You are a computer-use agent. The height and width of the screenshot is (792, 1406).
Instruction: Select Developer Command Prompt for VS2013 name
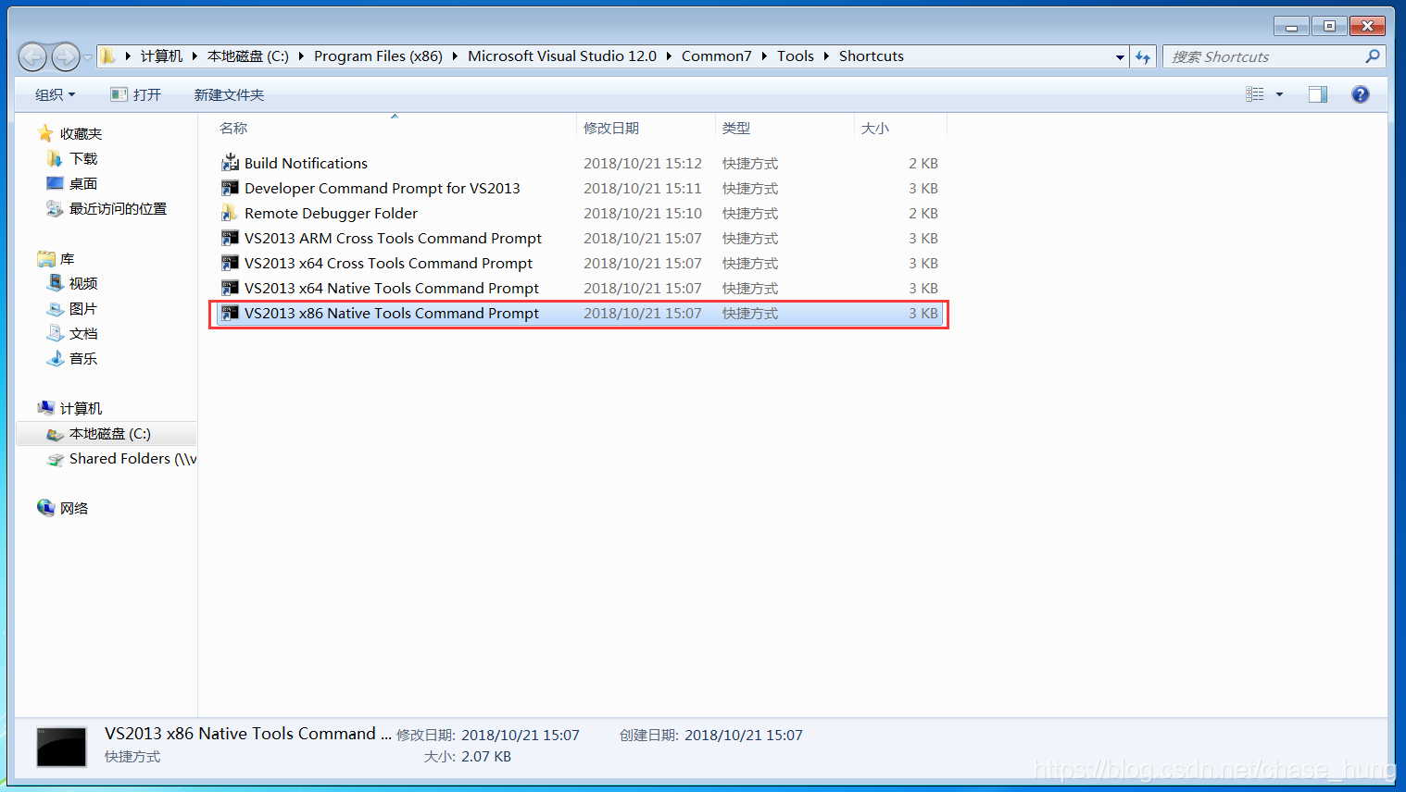[383, 188]
